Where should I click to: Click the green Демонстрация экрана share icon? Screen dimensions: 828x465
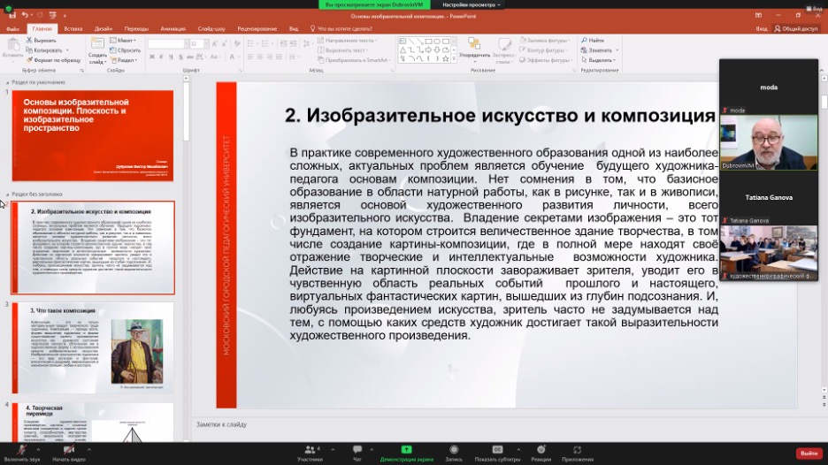(x=406, y=451)
